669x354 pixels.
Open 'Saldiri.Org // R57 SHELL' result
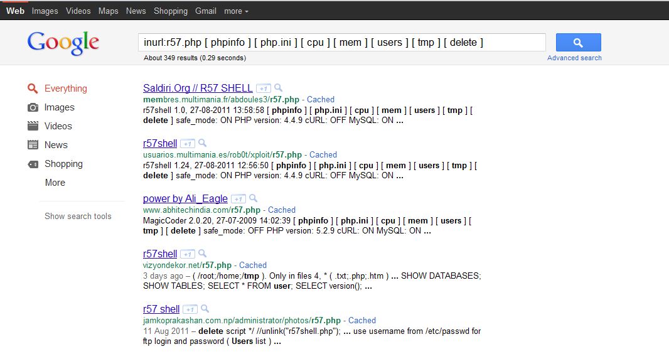coord(198,88)
